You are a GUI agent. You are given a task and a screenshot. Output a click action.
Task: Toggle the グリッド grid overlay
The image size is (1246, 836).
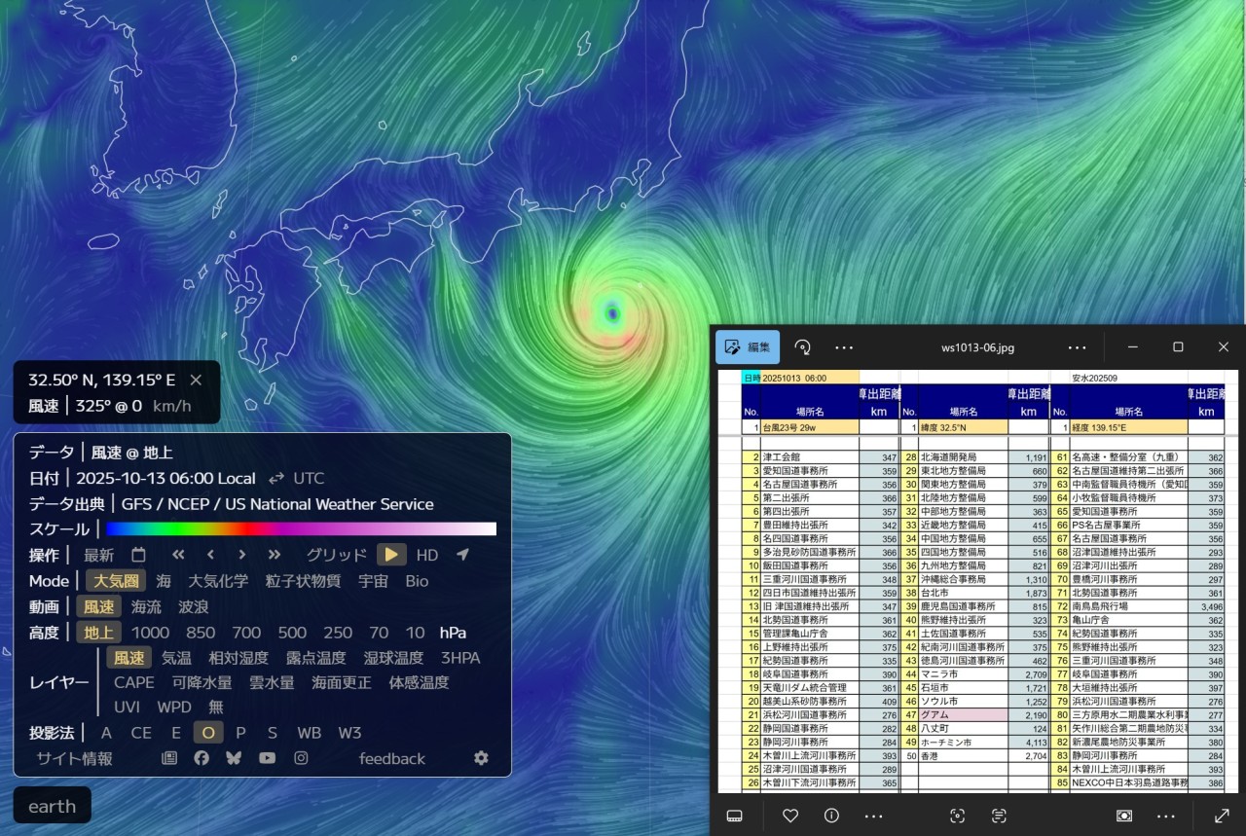337,555
